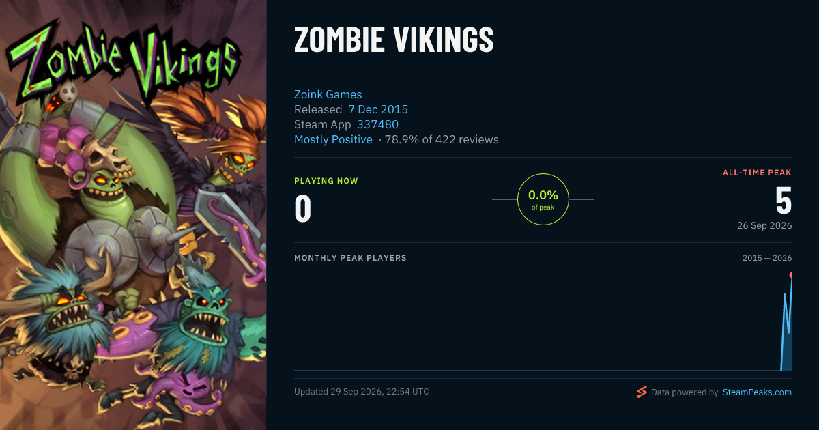Open Steam App ID 337480 link
The width and height of the screenshot is (819, 430).
pyautogui.click(x=377, y=124)
